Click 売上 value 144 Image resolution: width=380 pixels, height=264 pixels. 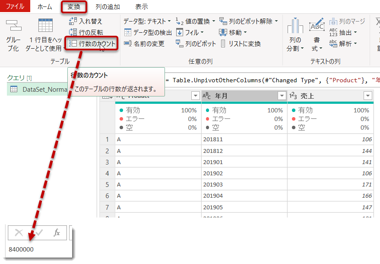(367, 151)
